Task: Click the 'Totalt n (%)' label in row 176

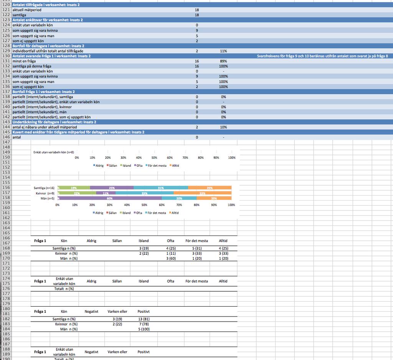Action: click(64, 289)
